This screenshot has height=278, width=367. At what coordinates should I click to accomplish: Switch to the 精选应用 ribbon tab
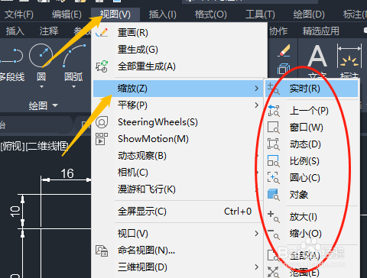321,31
